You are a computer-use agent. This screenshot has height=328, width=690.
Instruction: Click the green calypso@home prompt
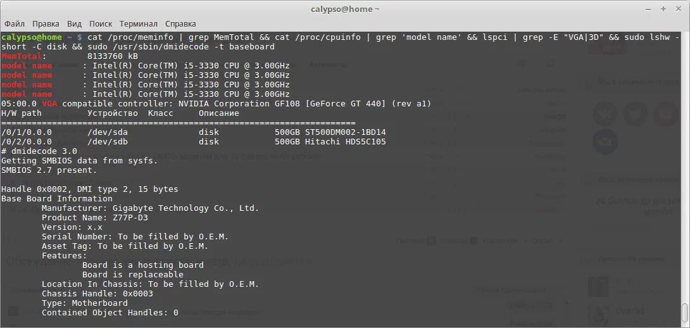click(x=31, y=37)
